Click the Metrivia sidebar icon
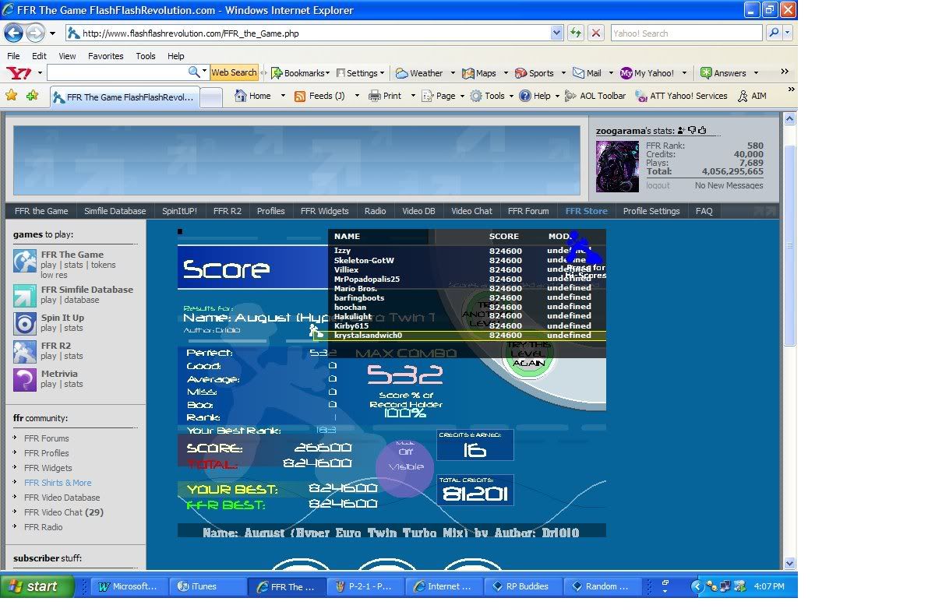This screenshot has height=612, width=928. [x=25, y=380]
